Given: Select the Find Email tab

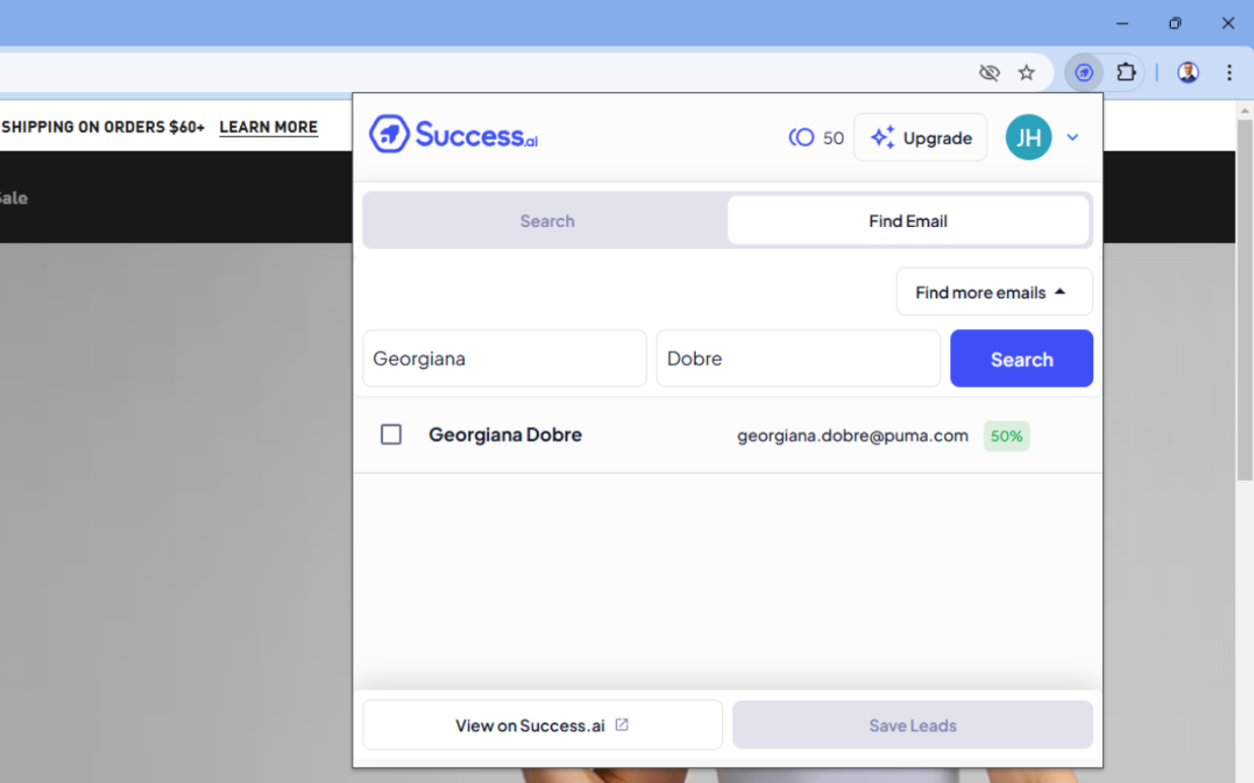Looking at the screenshot, I should click(x=908, y=220).
